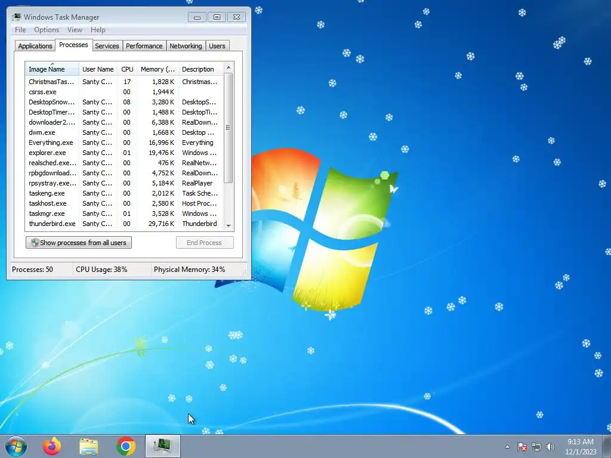Launch Google Chrome from the taskbar
The image size is (611, 458).
(125, 446)
